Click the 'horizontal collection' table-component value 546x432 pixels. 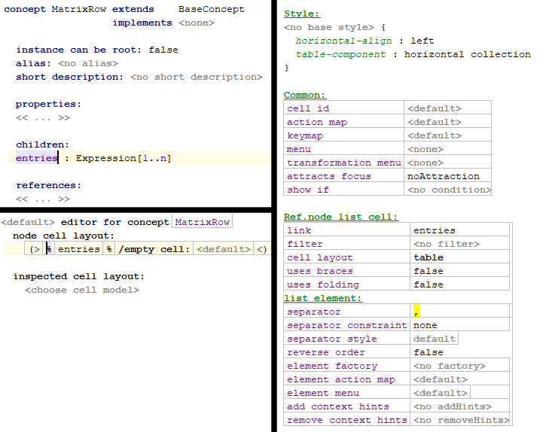click(467, 54)
